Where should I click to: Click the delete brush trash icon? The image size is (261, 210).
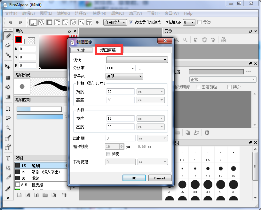(64, 195)
